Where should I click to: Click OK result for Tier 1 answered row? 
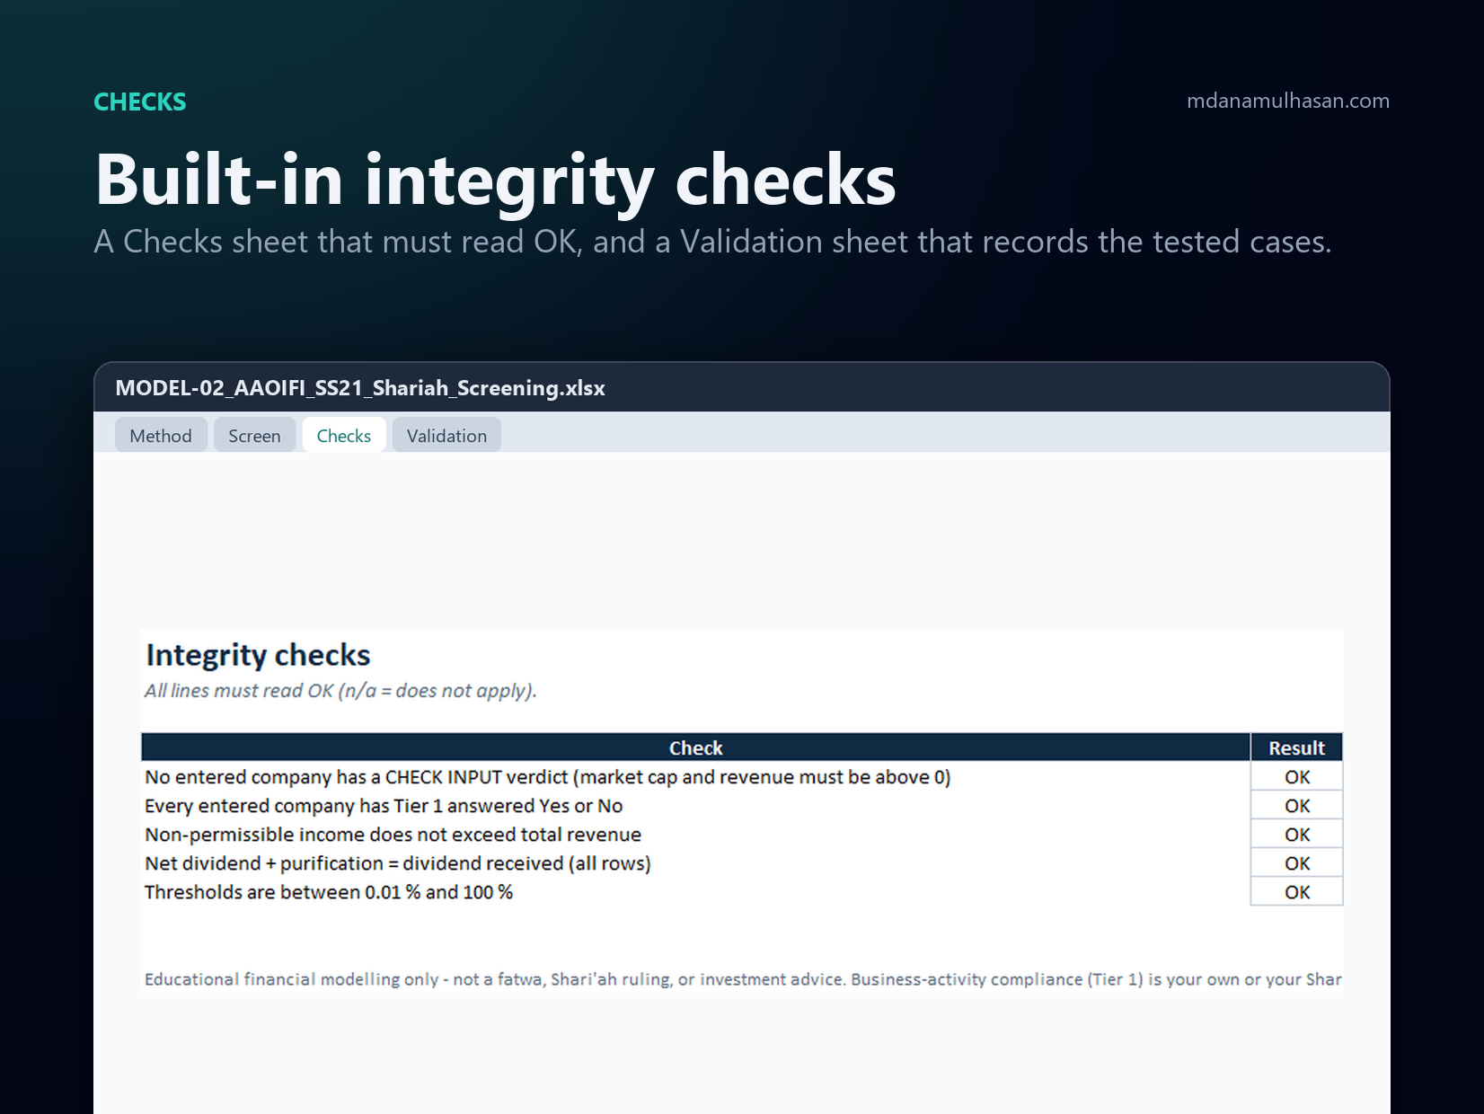1296,806
